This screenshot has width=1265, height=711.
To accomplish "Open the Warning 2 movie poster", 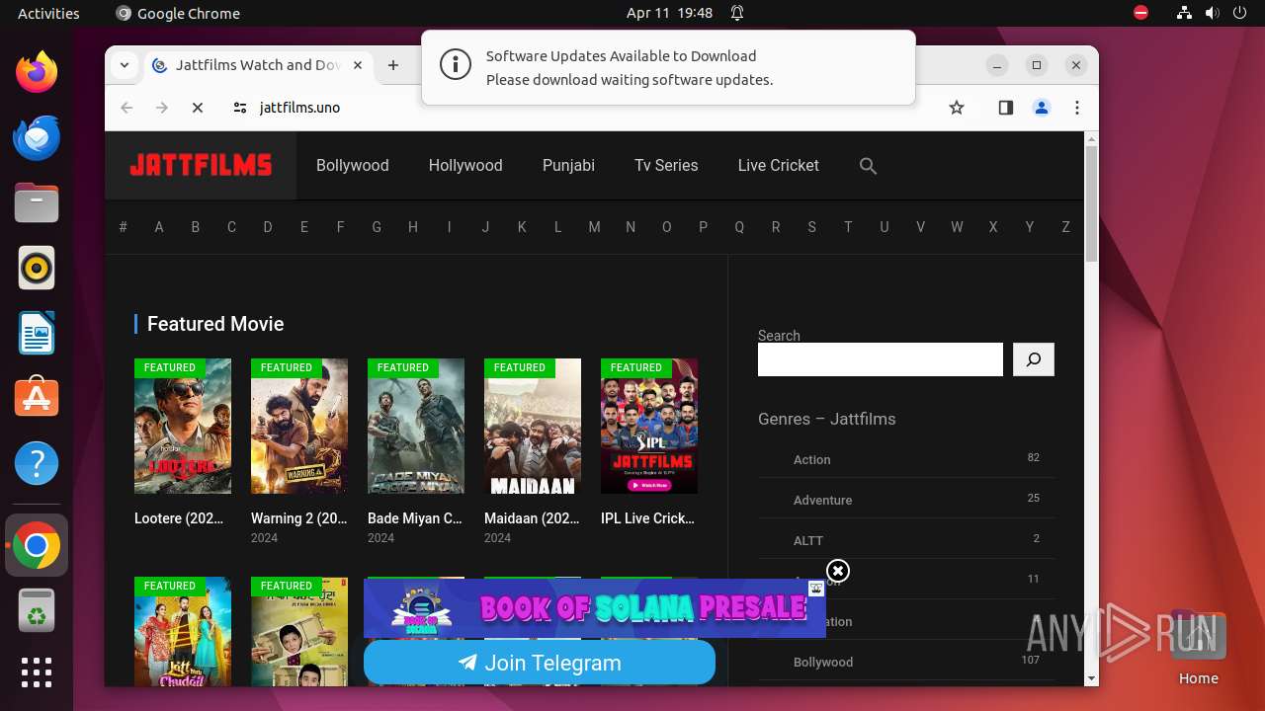I will click(x=299, y=426).
